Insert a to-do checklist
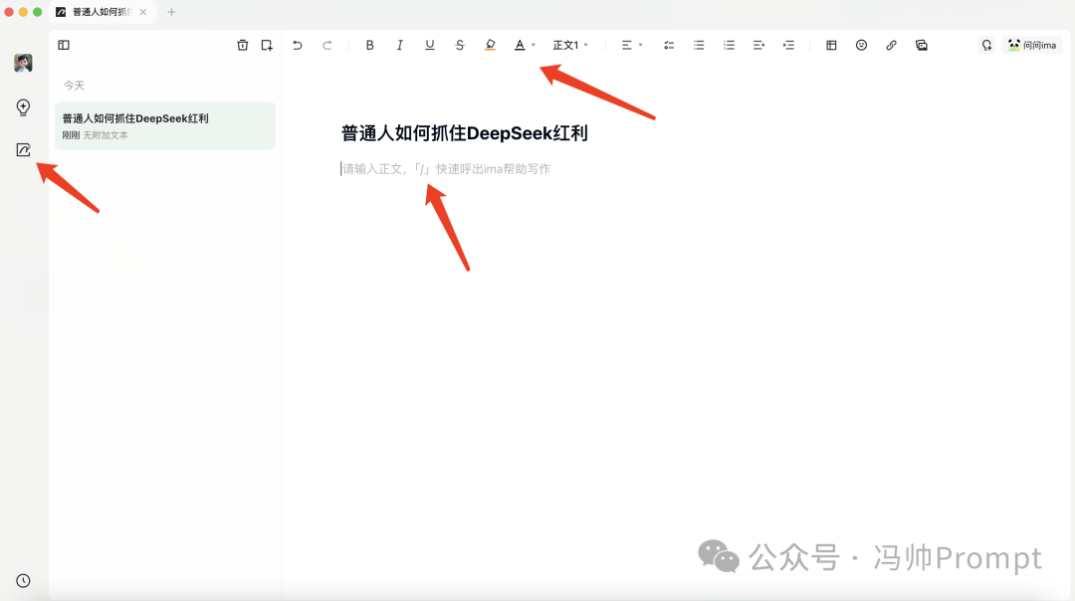The height and width of the screenshot is (601, 1075). pyautogui.click(x=669, y=45)
